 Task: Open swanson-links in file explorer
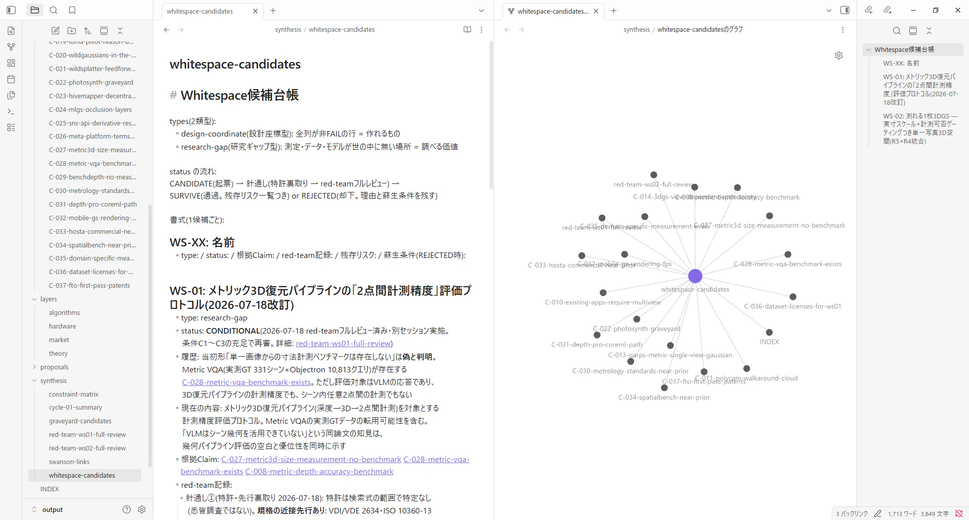coord(69,462)
